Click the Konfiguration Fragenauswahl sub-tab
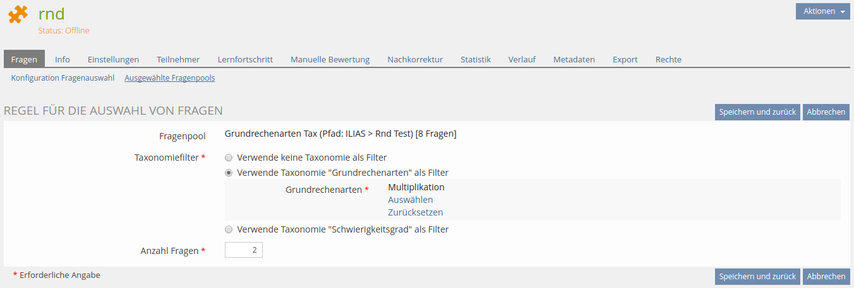Image resolution: width=854 pixels, height=288 pixels. click(x=63, y=78)
